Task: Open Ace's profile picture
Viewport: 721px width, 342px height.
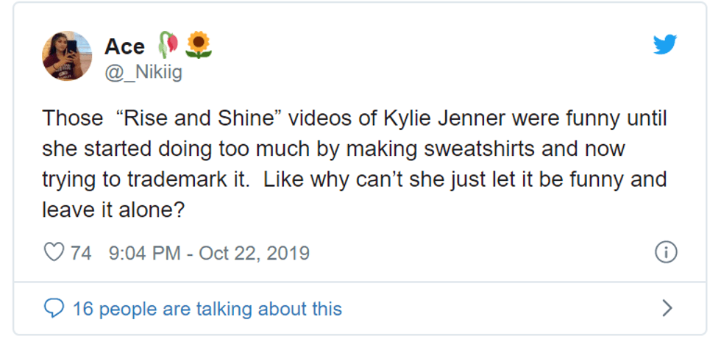Action: pyautogui.click(x=67, y=56)
